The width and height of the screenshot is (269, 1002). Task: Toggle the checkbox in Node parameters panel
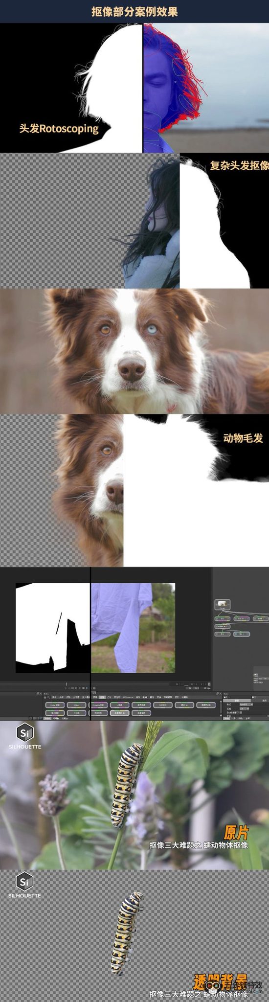pyautogui.click(x=240, y=712)
